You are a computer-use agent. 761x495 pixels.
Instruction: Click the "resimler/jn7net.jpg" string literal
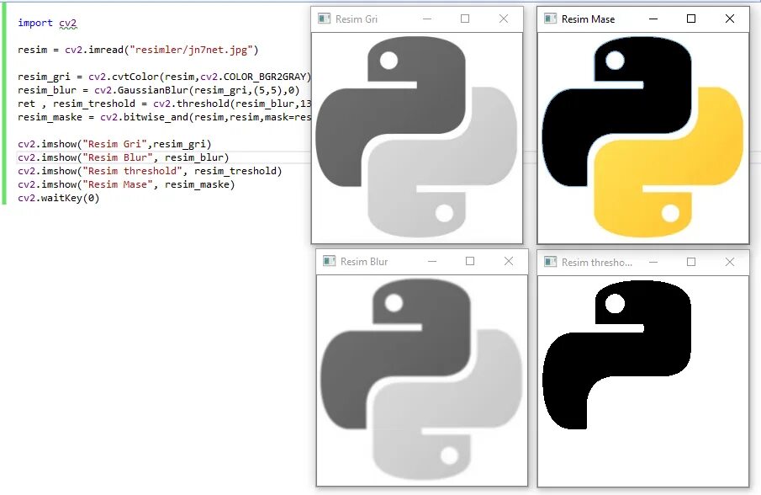click(191, 50)
